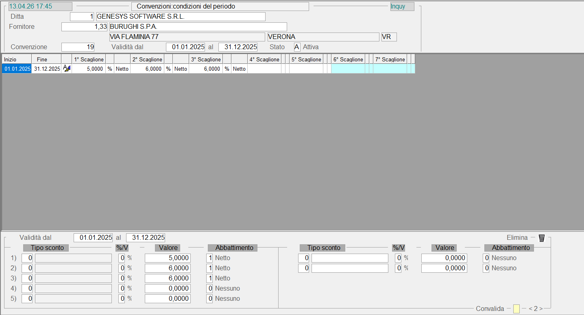The image size is (584, 315).
Task: Select the Inizio cell 01.01.2025 in grid
Action: pos(17,69)
